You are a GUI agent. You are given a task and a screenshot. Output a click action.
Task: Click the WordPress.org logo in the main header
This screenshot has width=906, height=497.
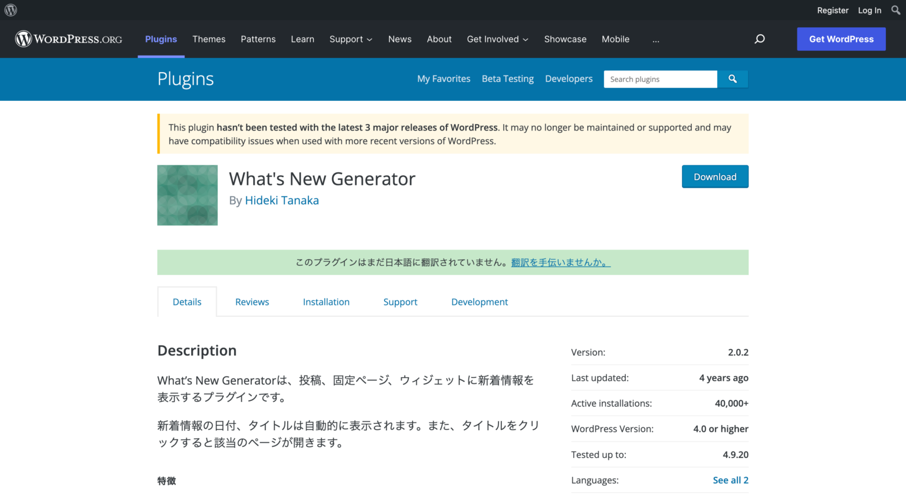[68, 39]
